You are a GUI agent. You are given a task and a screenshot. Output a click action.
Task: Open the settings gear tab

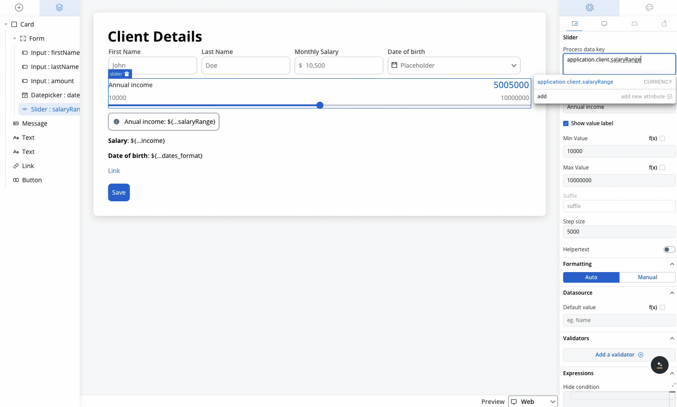click(589, 8)
